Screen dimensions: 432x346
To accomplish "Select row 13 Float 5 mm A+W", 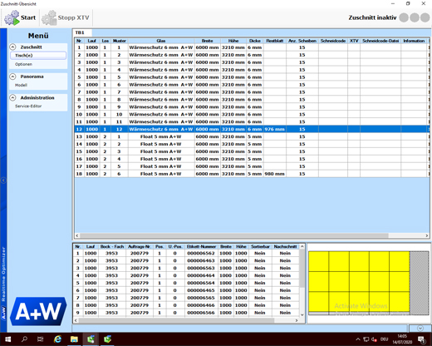I will click(252, 136).
